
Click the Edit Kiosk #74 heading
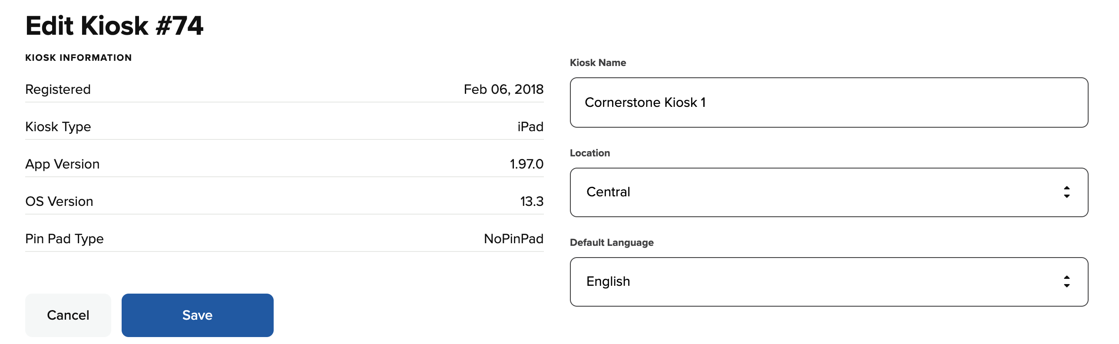tap(115, 26)
